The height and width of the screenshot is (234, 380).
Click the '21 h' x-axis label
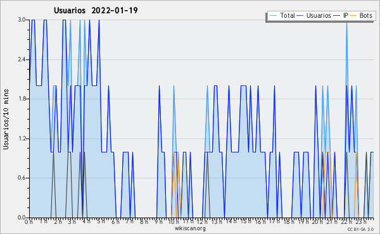pyautogui.click(x=332, y=221)
